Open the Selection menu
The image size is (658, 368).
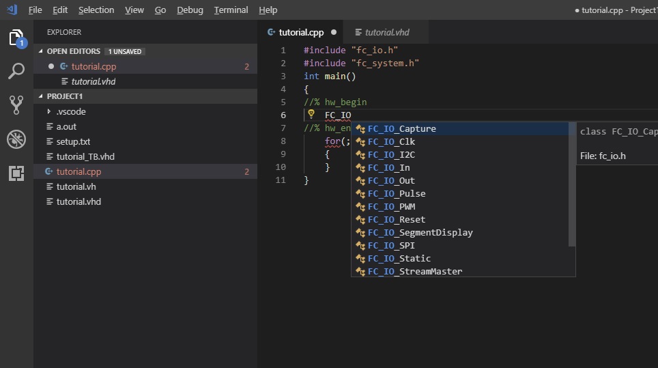tap(96, 10)
